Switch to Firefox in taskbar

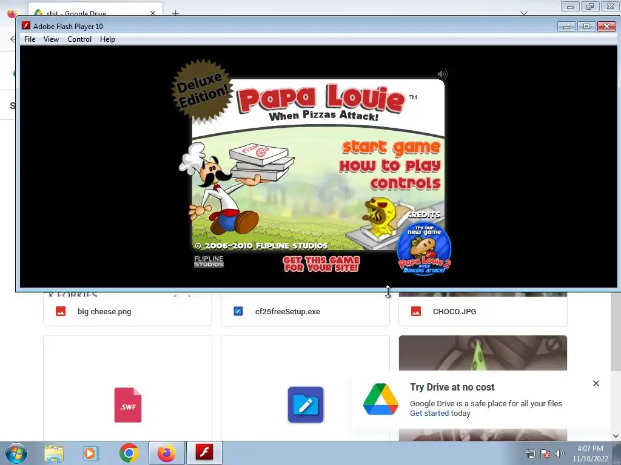166,453
